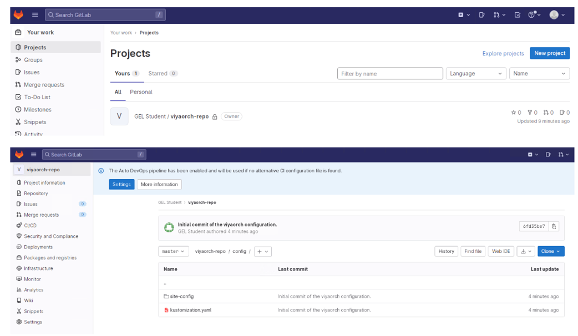Click the Wiki icon in the project sidebar

click(x=19, y=301)
